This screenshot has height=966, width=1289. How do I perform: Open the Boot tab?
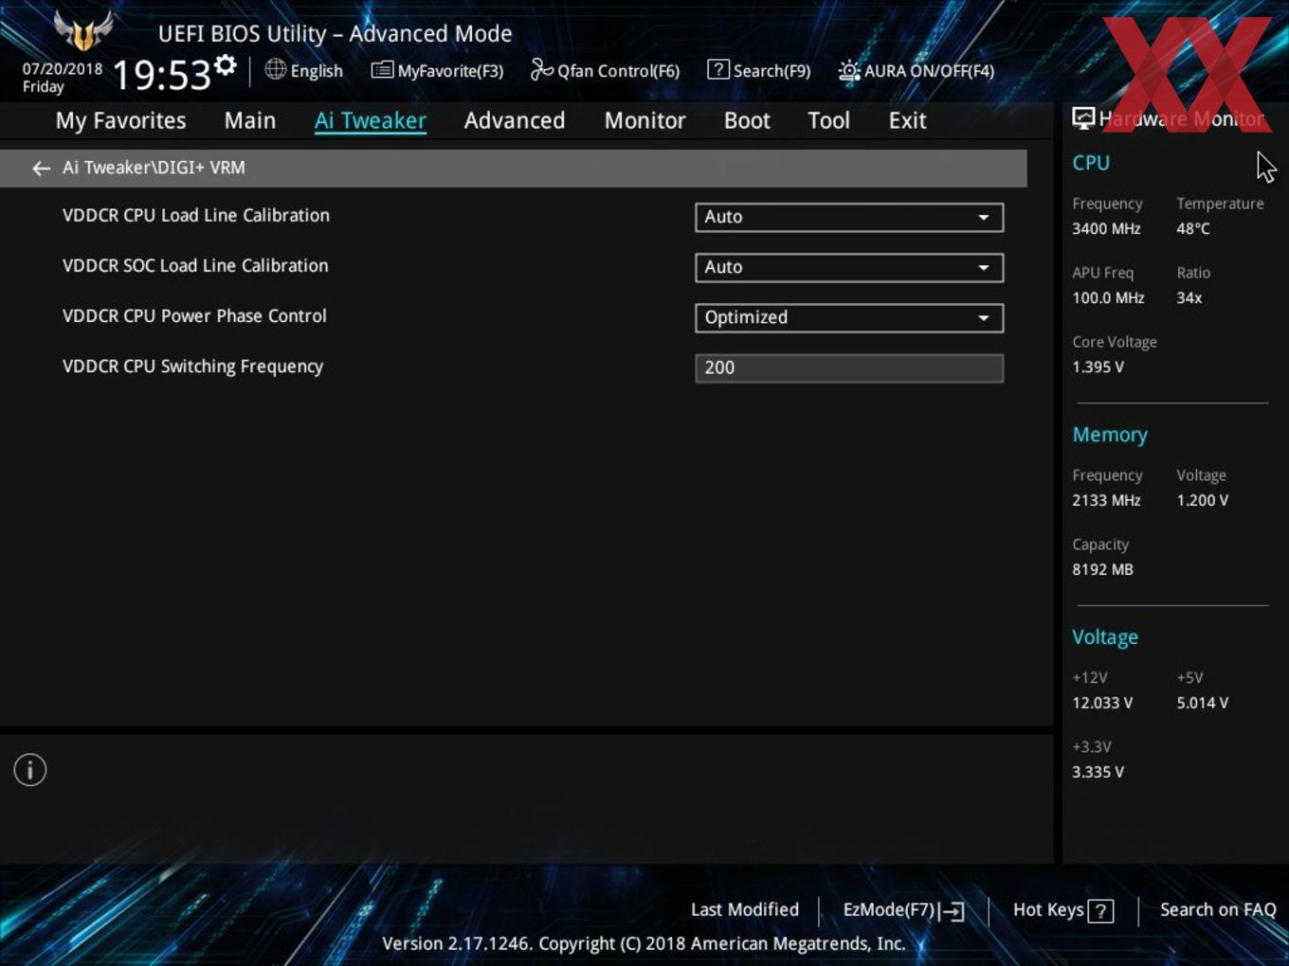coord(747,120)
